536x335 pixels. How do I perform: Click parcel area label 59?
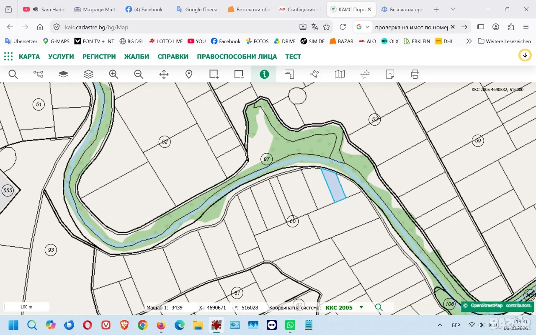478,141
